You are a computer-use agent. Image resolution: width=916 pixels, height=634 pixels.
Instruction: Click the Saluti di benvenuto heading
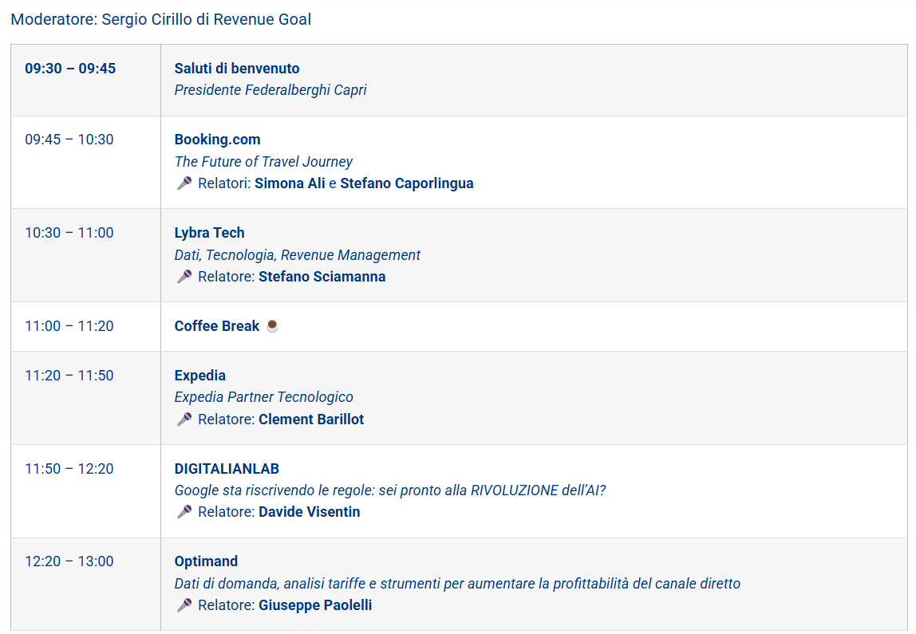(x=237, y=69)
